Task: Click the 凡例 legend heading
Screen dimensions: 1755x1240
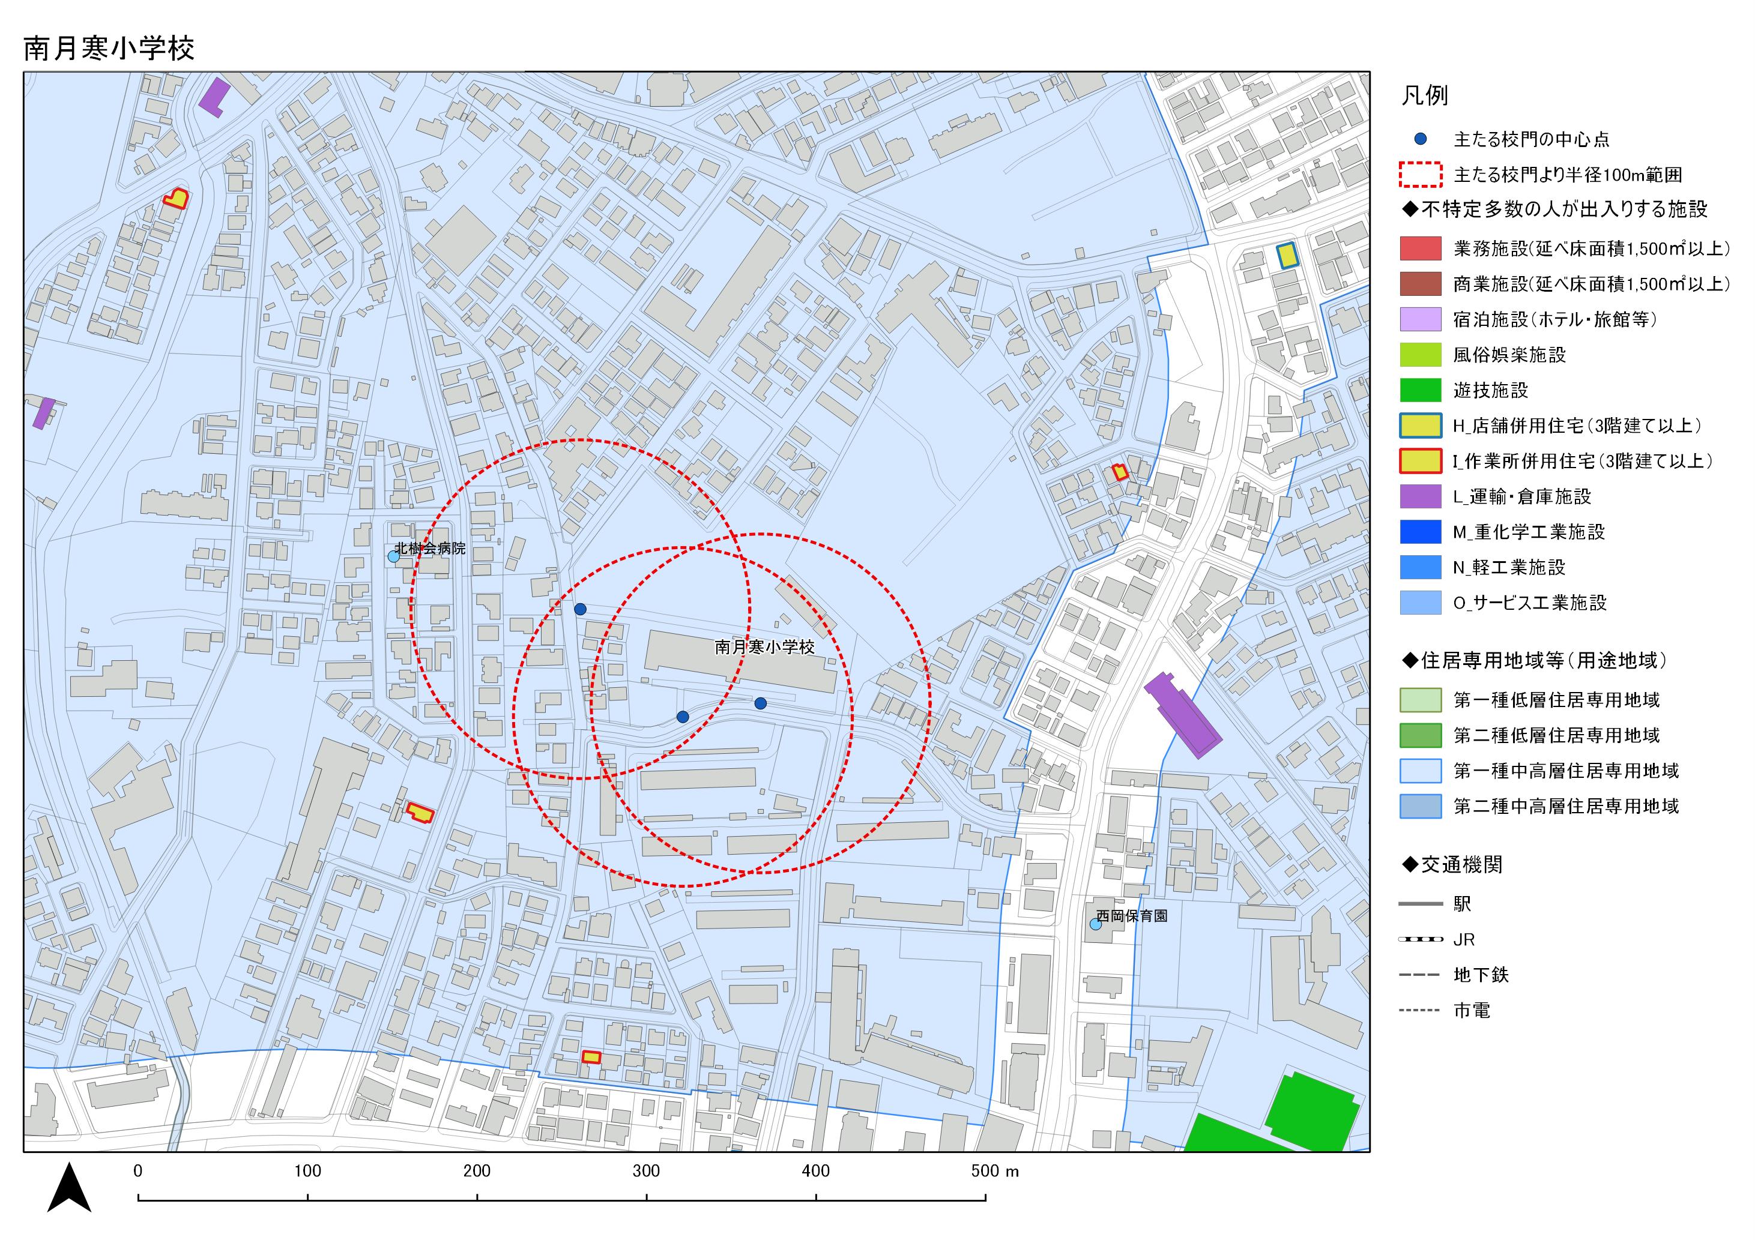Action: (x=1425, y=95)
